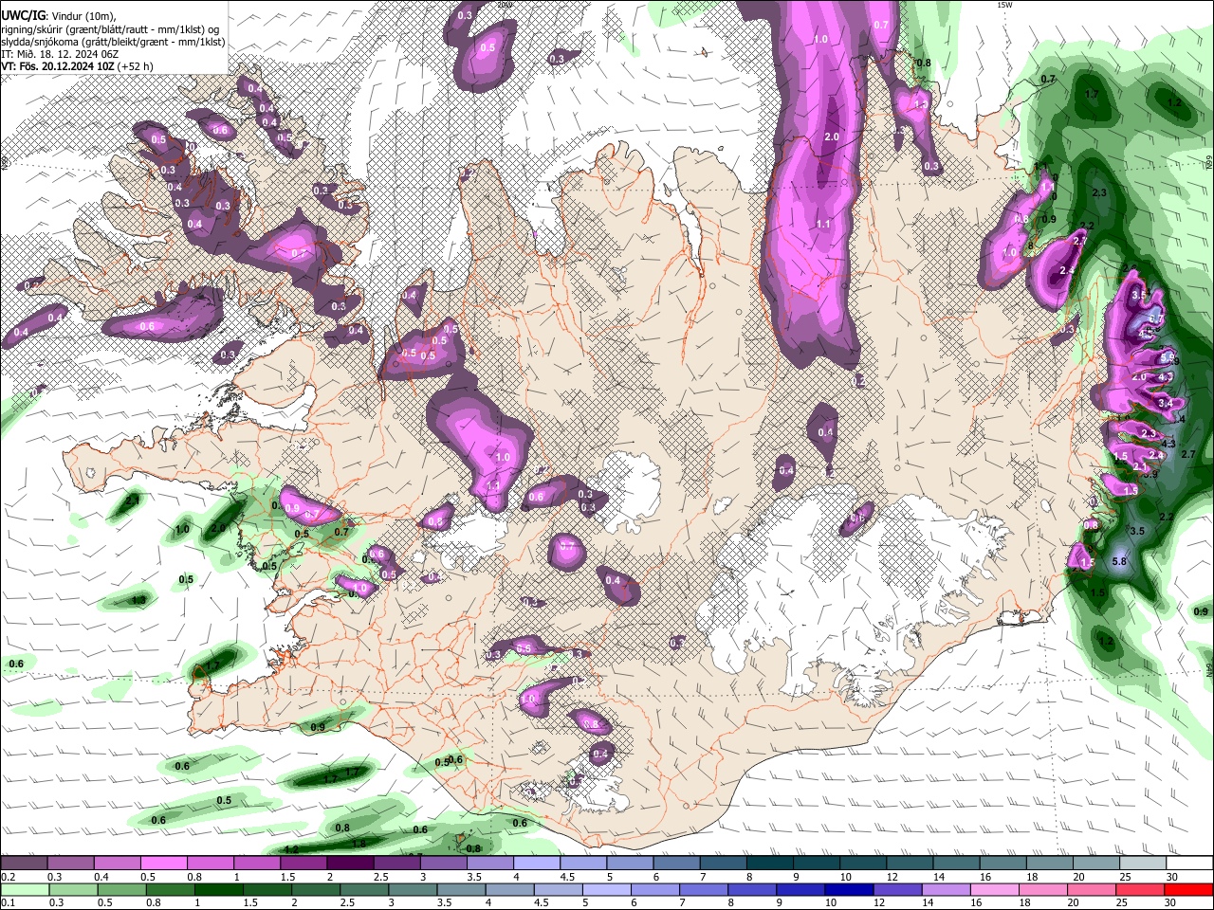1214x910 pixels.
Task: Click the '0.2' label on upper legend
Action: coord(8,877)
